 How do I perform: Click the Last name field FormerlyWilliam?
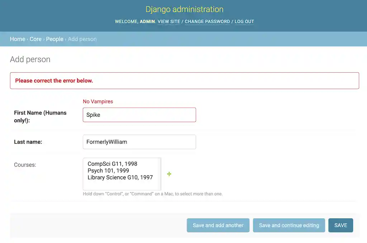point(139,142)
